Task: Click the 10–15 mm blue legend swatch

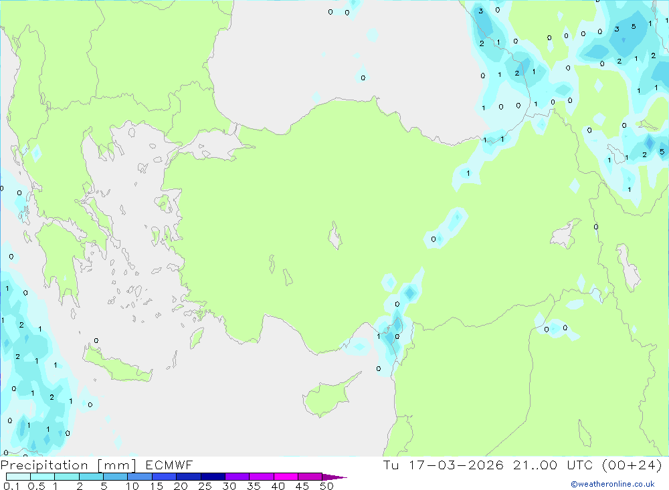Action: point(140,477)
